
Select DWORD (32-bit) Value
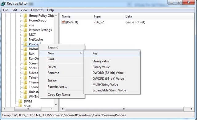click(x=112, y=73)
